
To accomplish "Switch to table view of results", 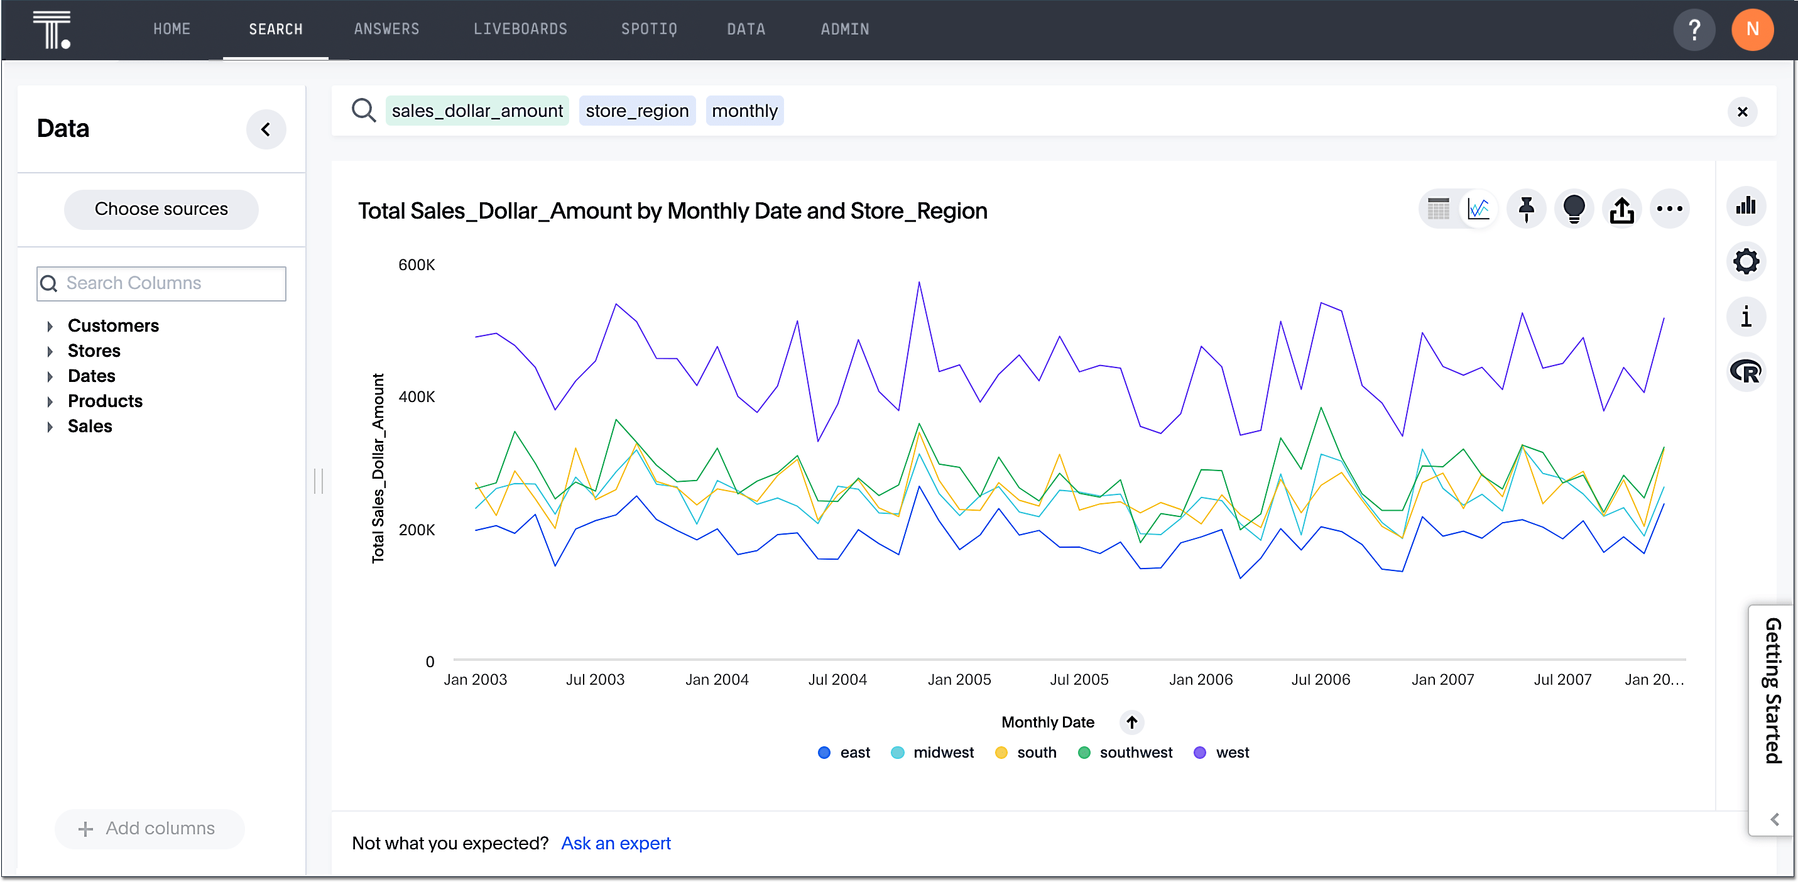I will 1438,209.
